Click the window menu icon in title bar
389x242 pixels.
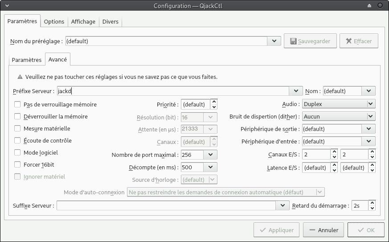click(6, 6)
